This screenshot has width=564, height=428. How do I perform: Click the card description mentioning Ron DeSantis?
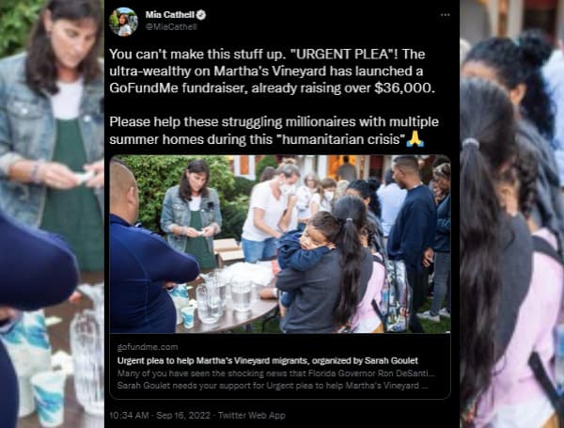[x=275, y=373]
